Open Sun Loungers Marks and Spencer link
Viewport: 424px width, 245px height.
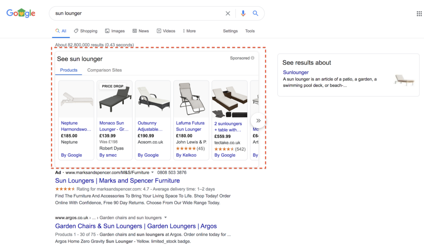[x=117, y=181]
